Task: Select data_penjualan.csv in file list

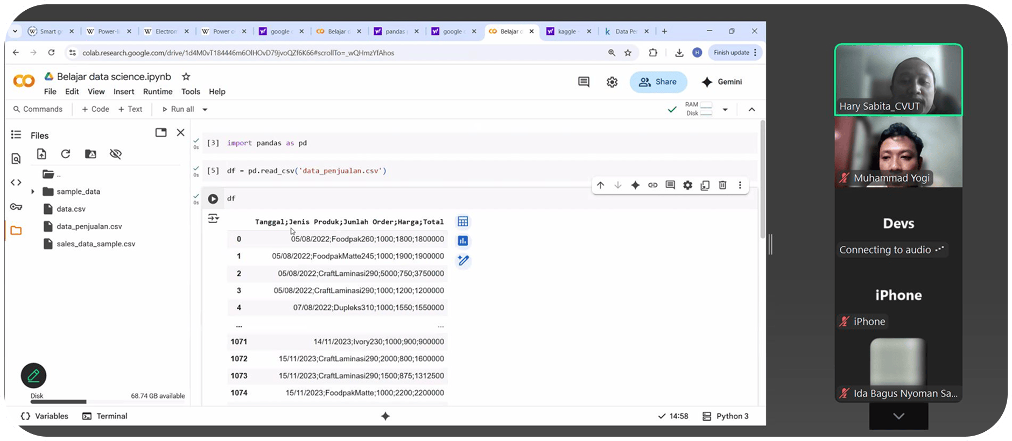Action: click(89, 226)
